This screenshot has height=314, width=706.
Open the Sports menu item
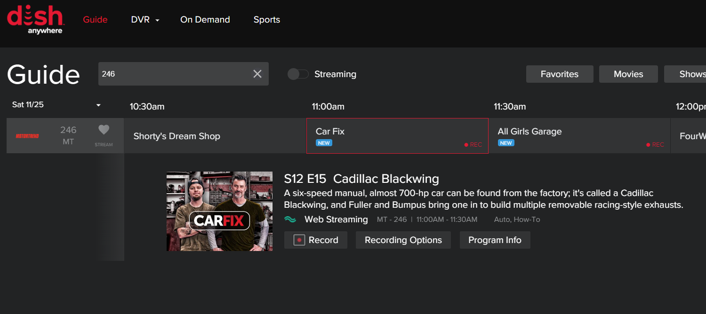click(x=267, y=20)
